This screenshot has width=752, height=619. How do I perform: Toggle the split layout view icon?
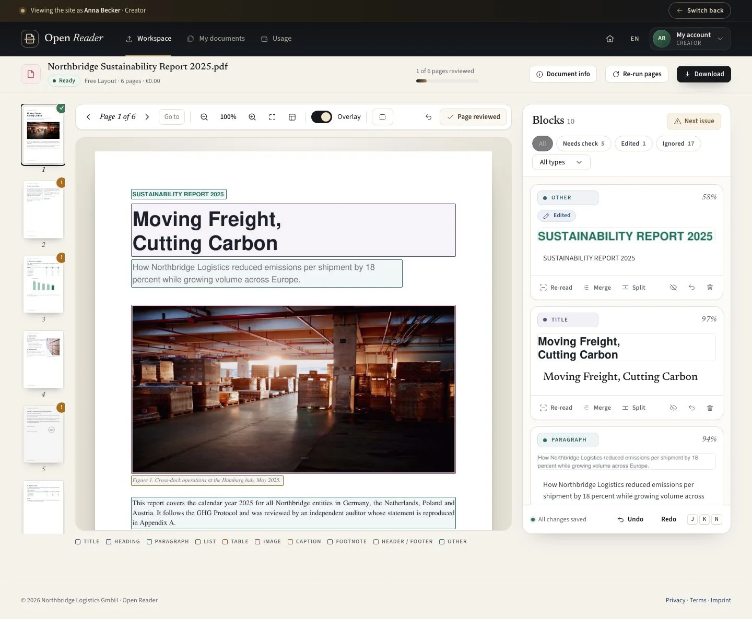tap(292, 117)
